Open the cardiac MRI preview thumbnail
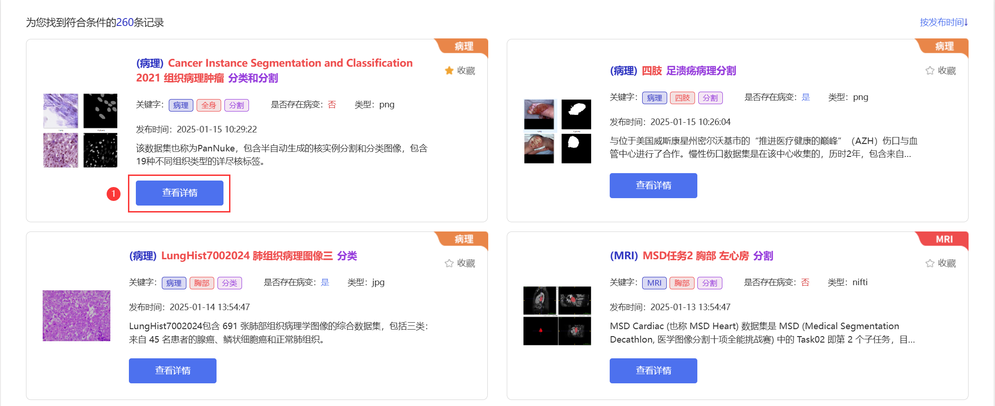 pos(557,316)
